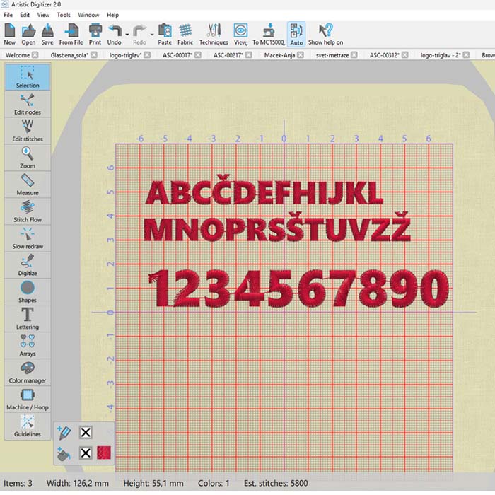Toggle the Auto mode button
495x495 pixels.
tap(296, 33)
